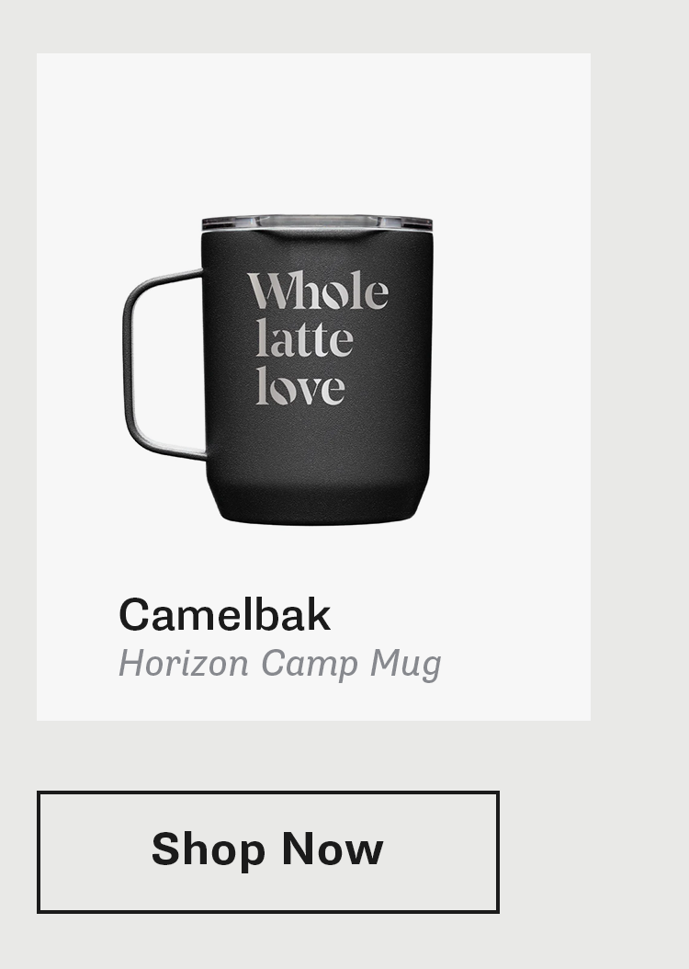Click the word 'Camp' in product name
Image resolution: width=689 pixels, height=969 pixels.
(x=310, y=666)
